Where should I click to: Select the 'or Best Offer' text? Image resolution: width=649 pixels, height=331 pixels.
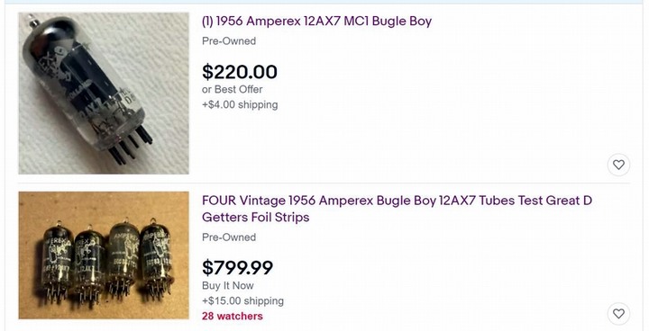233,89
